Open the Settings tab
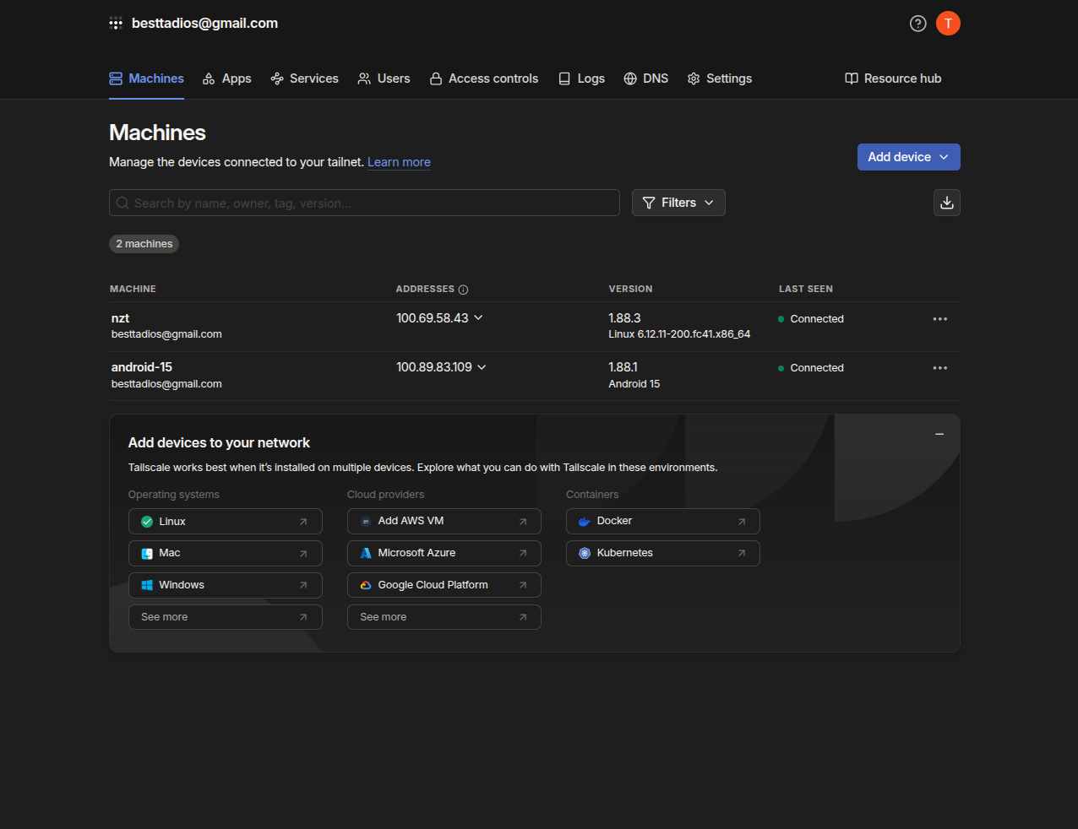 pyautogui.click(x=720, y=79)
